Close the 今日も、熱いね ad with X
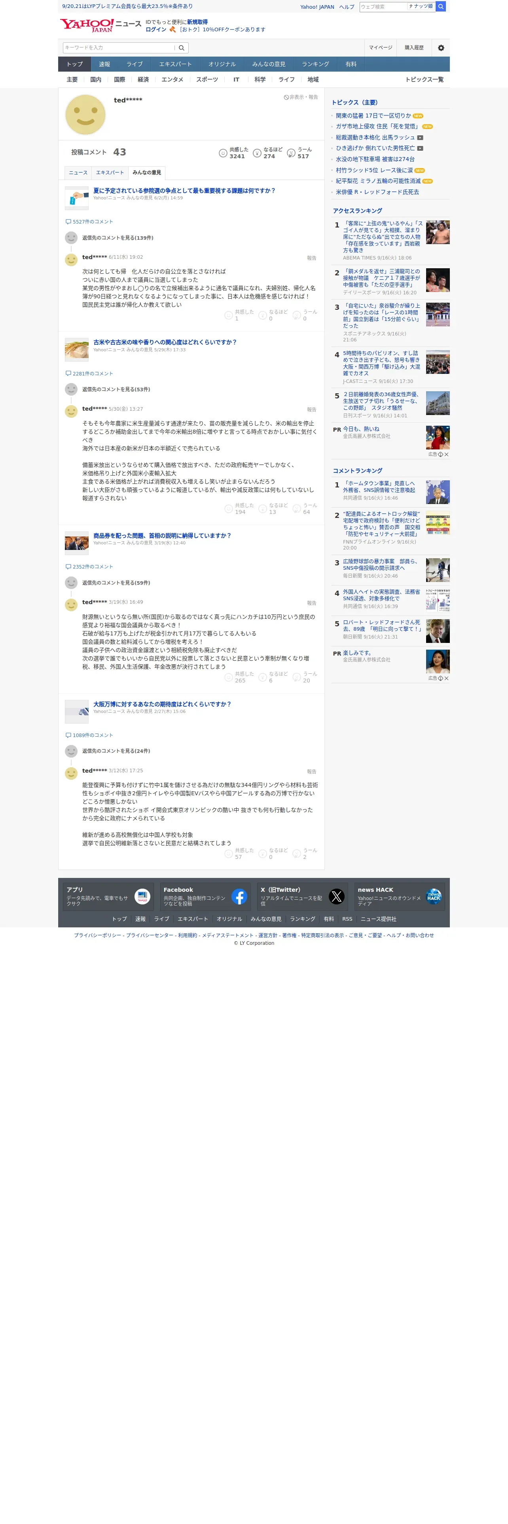508x1524 pixels. pos(446,454)
